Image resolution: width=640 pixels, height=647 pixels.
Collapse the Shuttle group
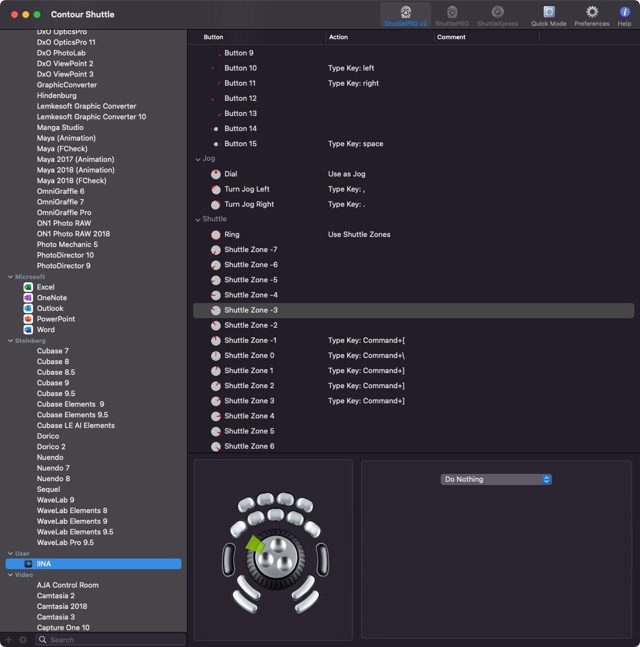pos(198,220)
